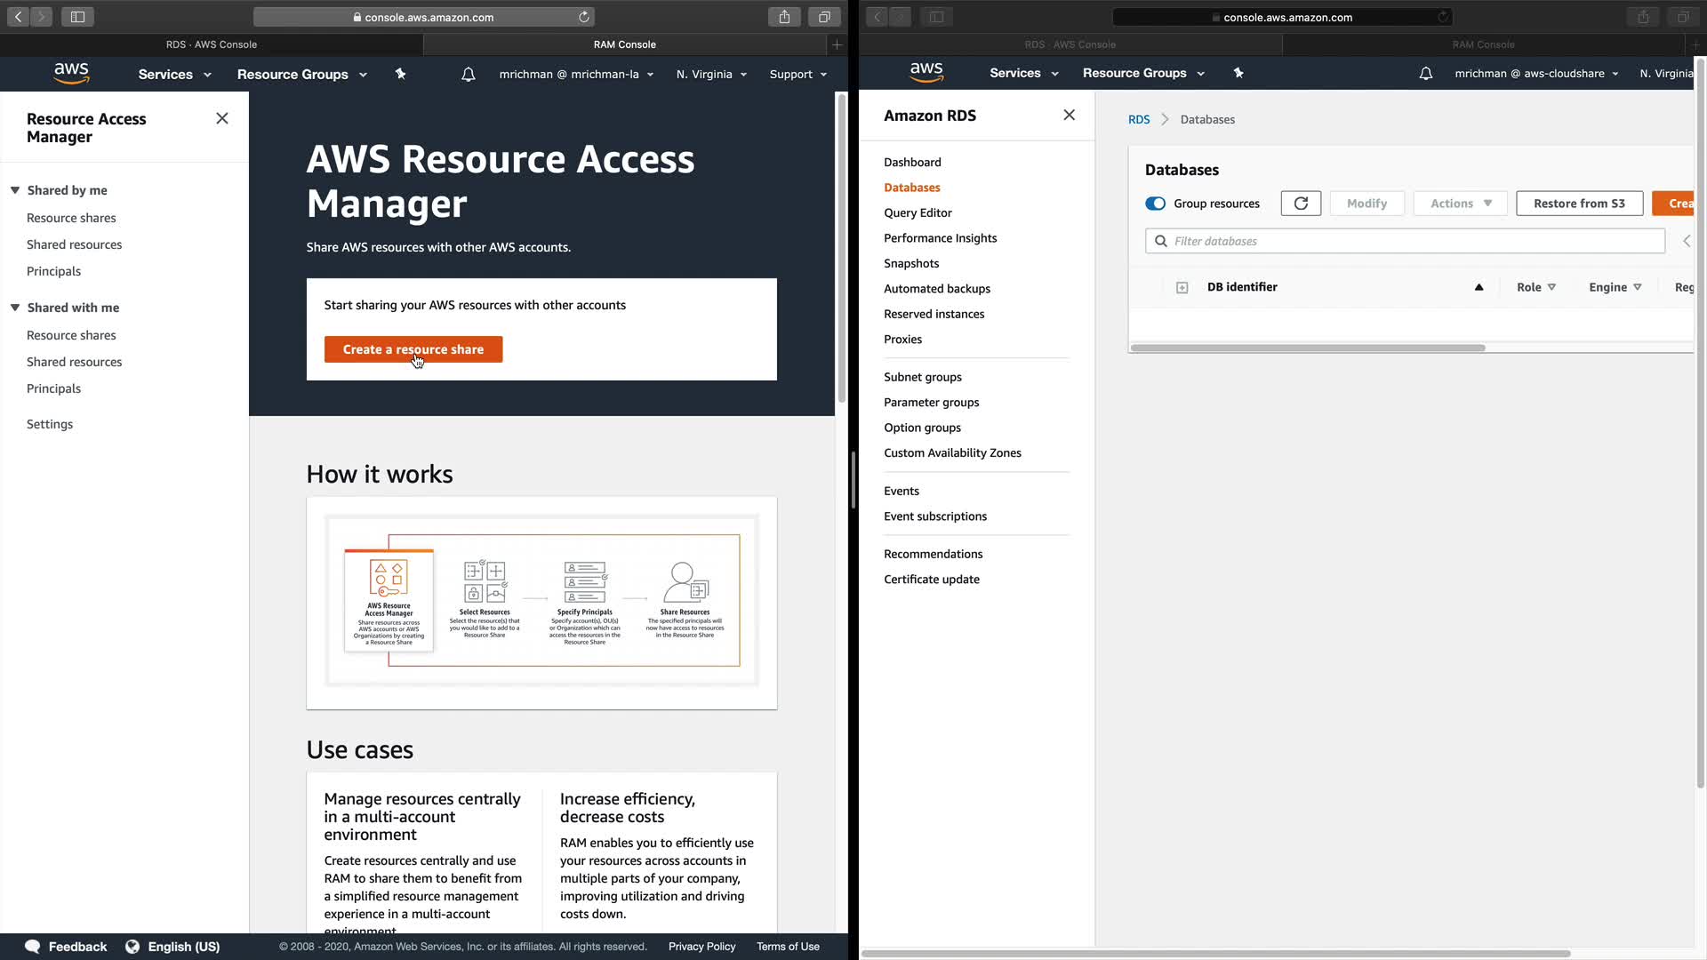Click the expand-all icon beside DB identifier
The height and width of the screenshot is (960, 1707).
pos(1182,288)
